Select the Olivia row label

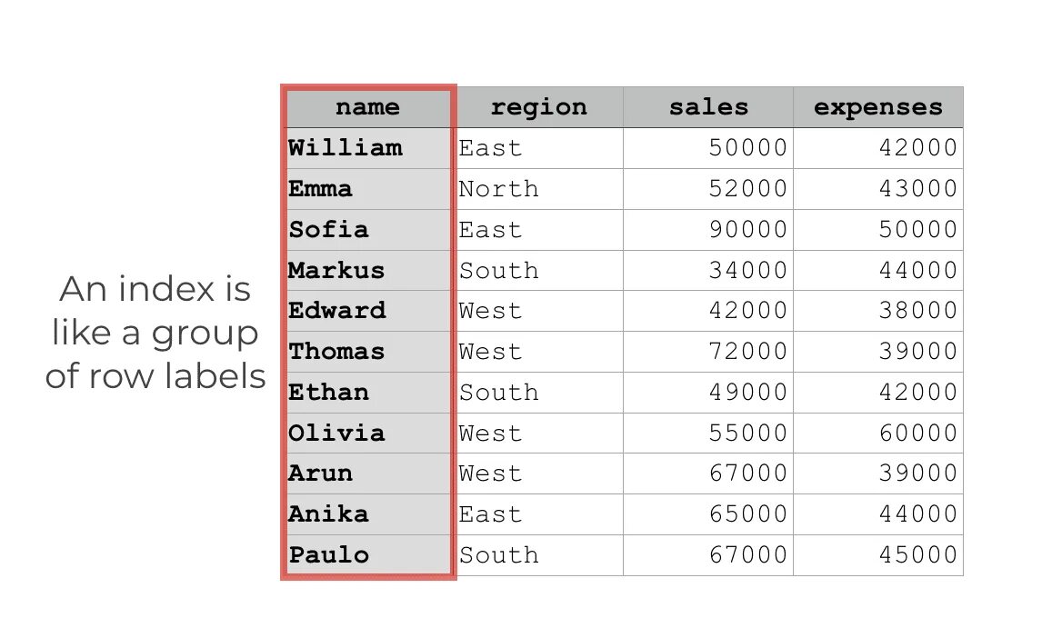337,434
